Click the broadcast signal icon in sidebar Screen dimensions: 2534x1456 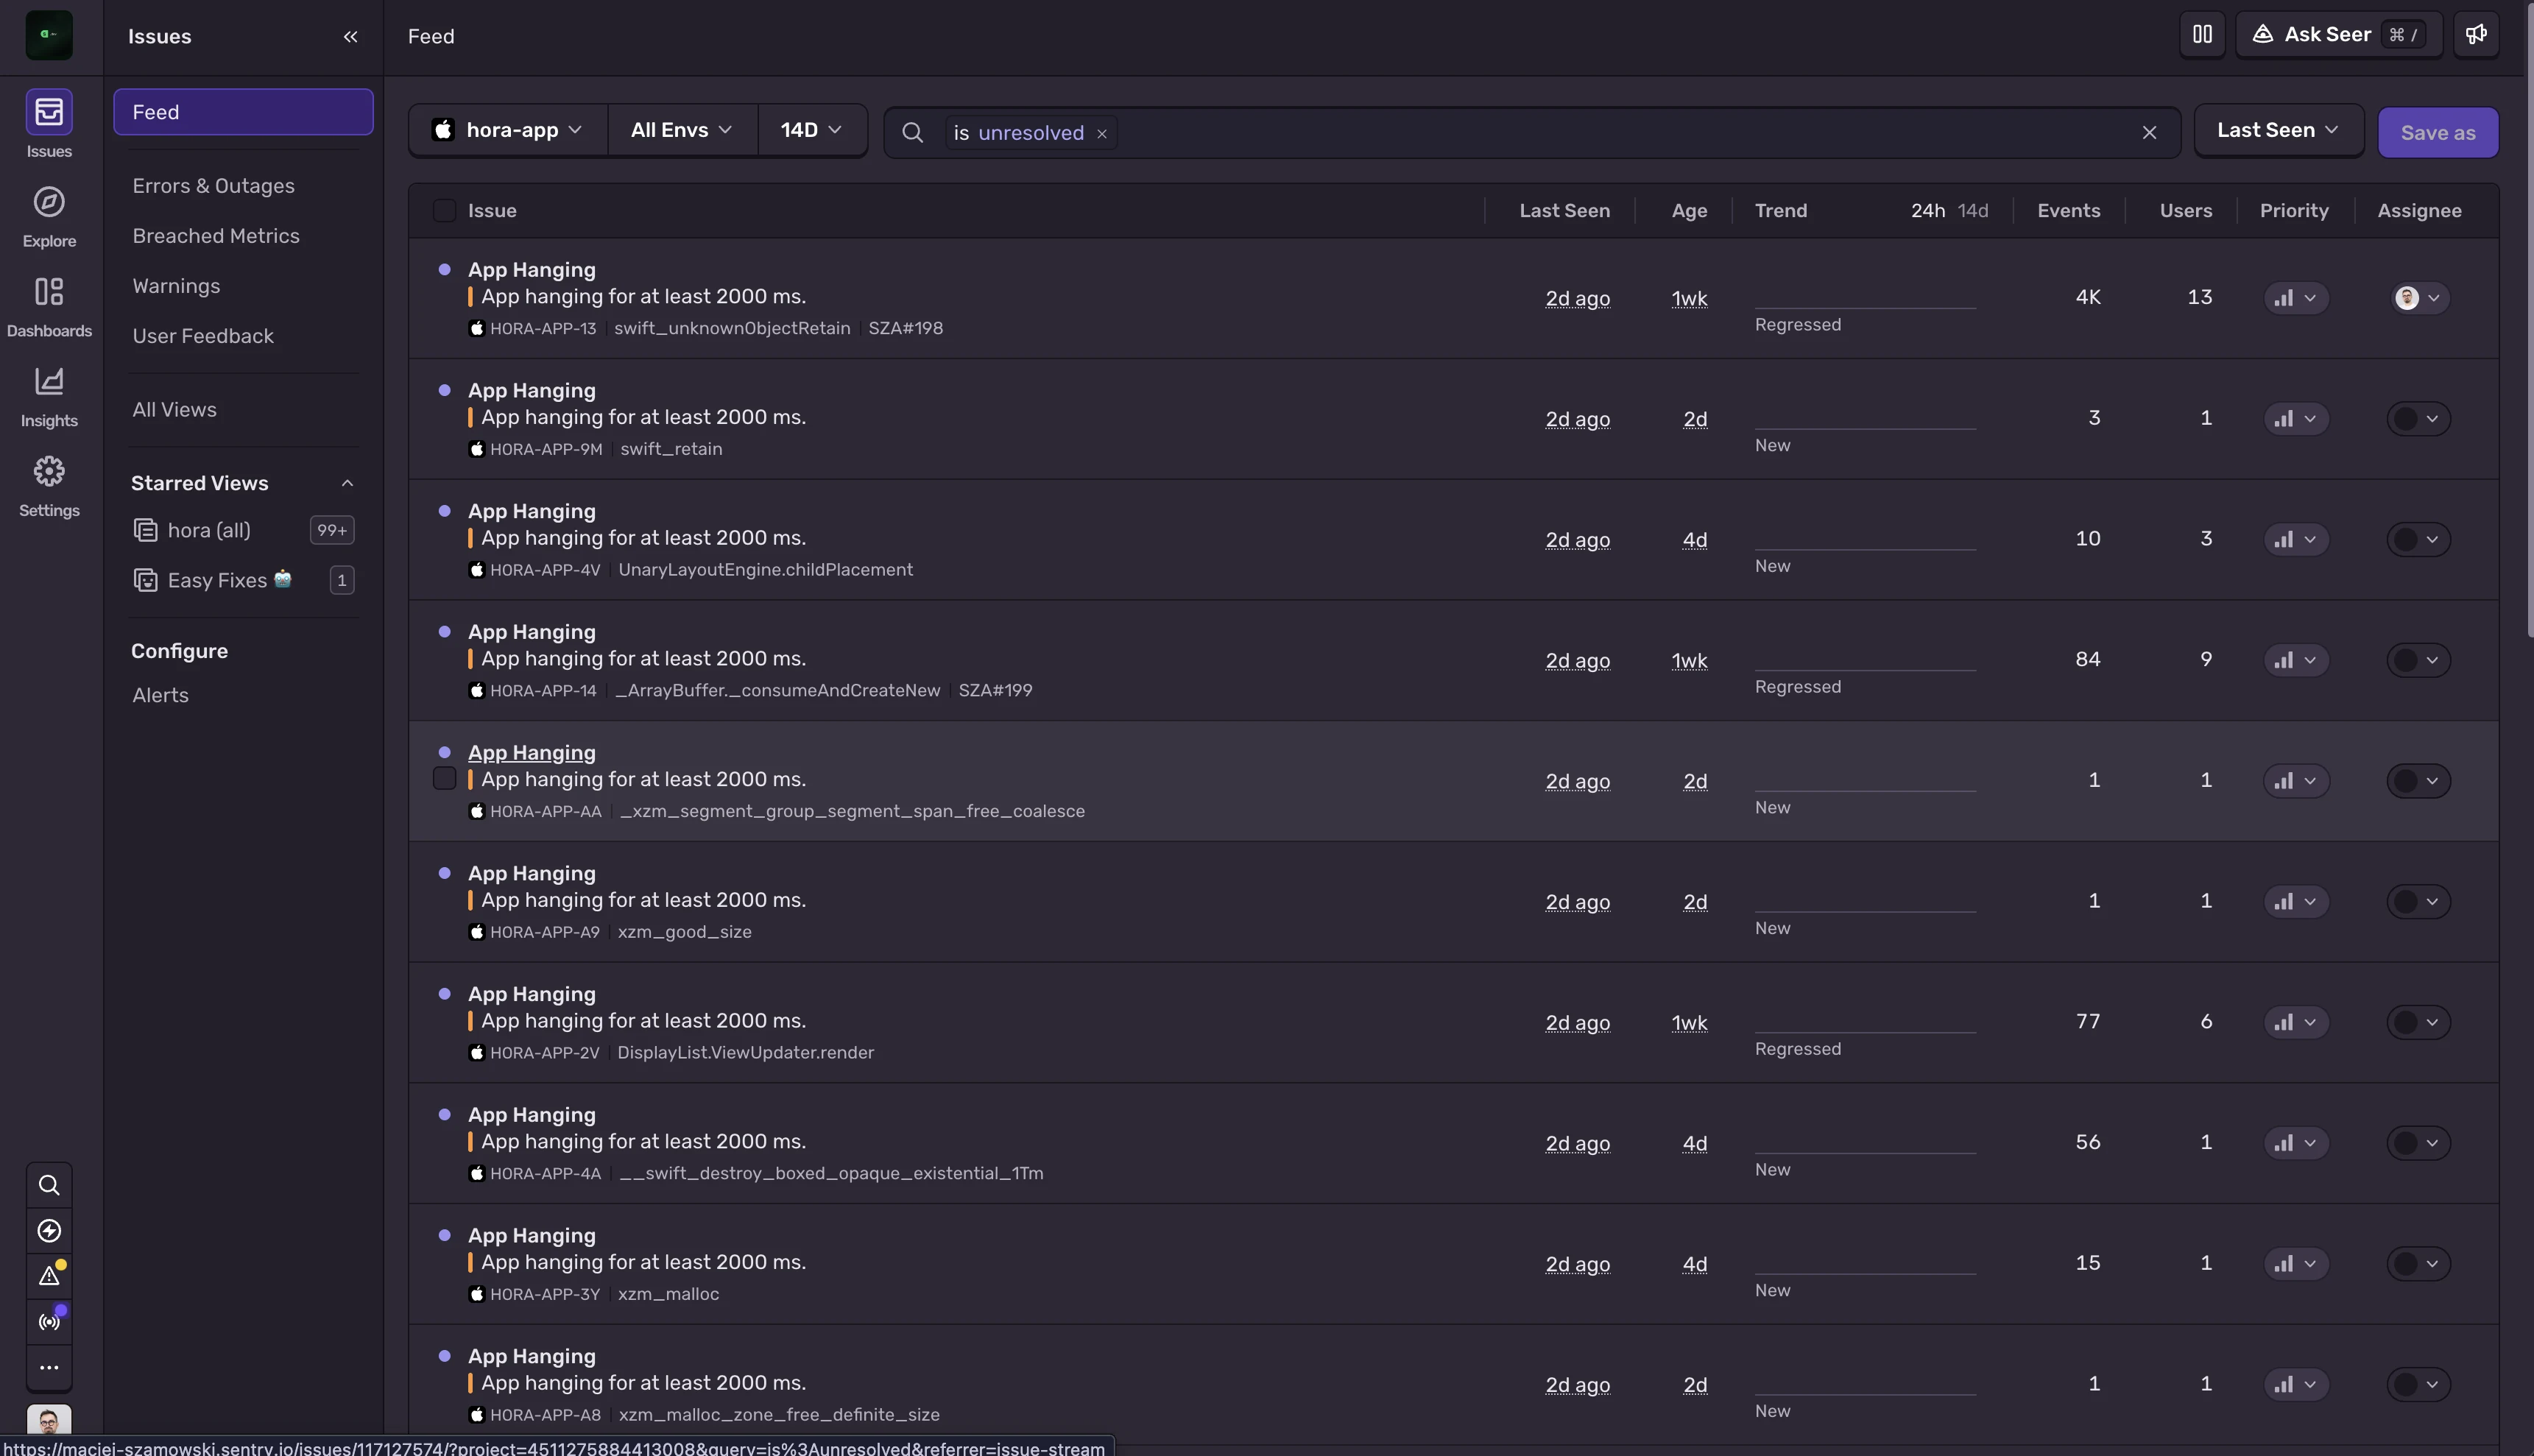point(49,1322)
